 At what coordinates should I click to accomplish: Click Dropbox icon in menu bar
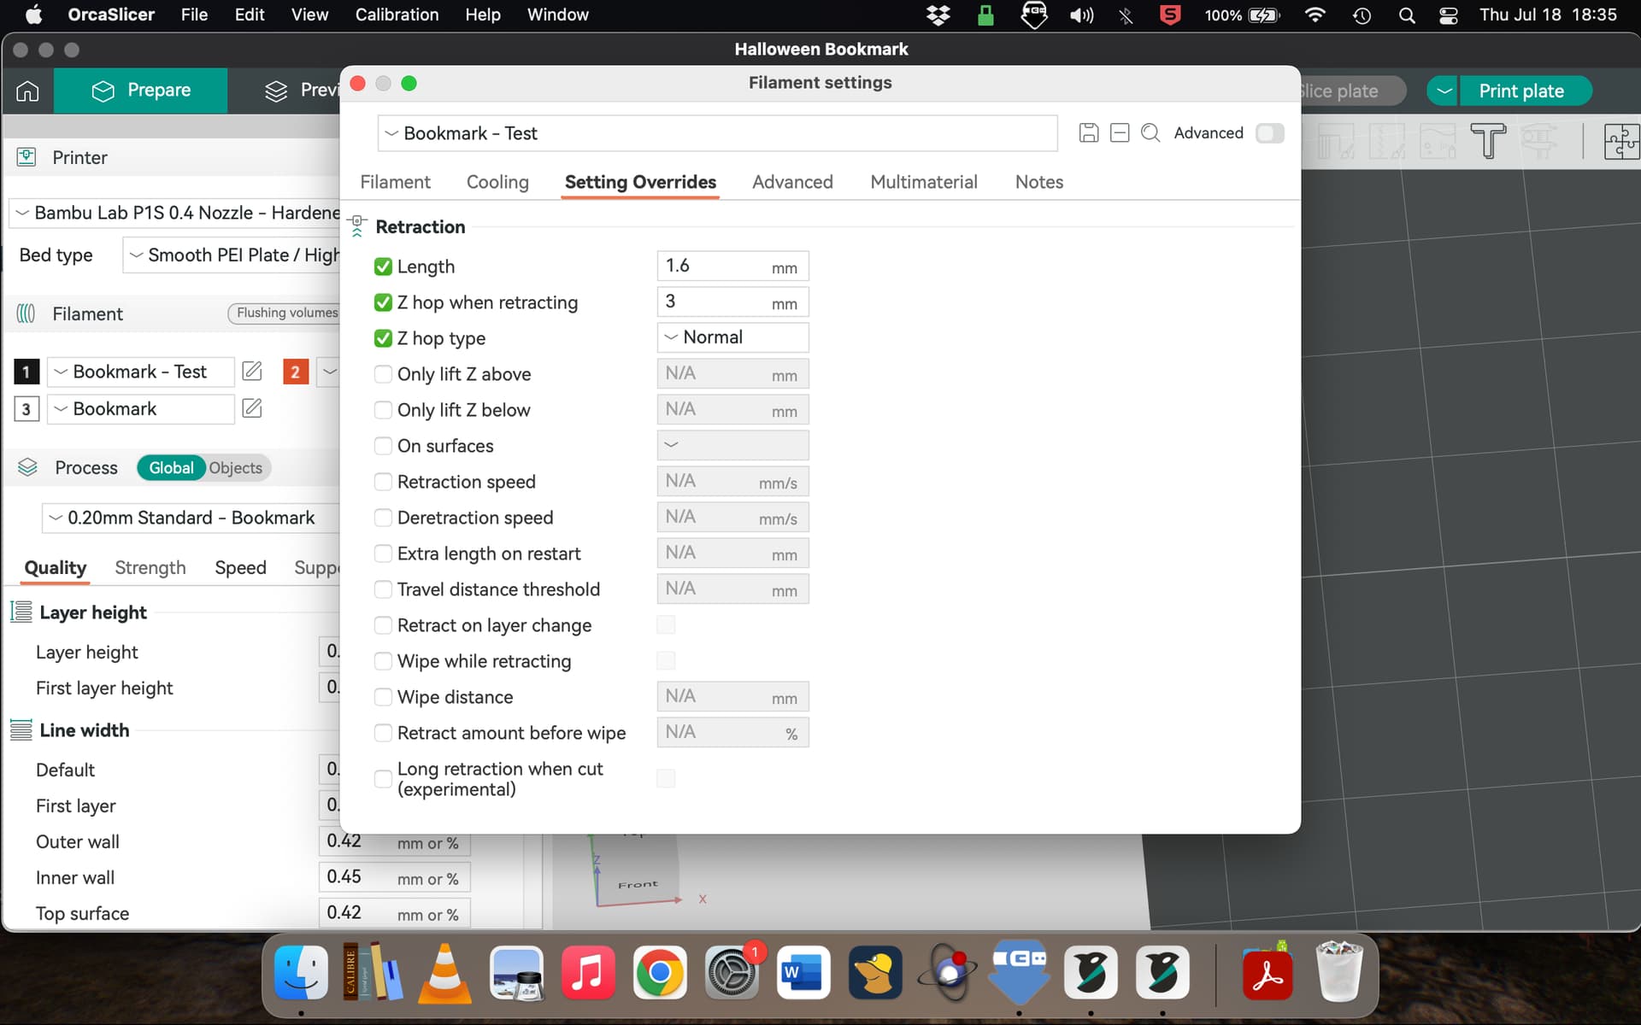coord(938,15)
